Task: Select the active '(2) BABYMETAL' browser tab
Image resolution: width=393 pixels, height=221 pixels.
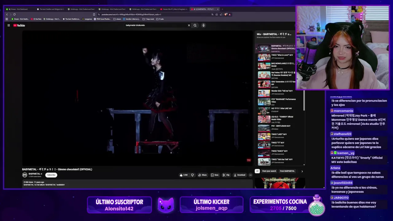Action: (x=204, y=9)
